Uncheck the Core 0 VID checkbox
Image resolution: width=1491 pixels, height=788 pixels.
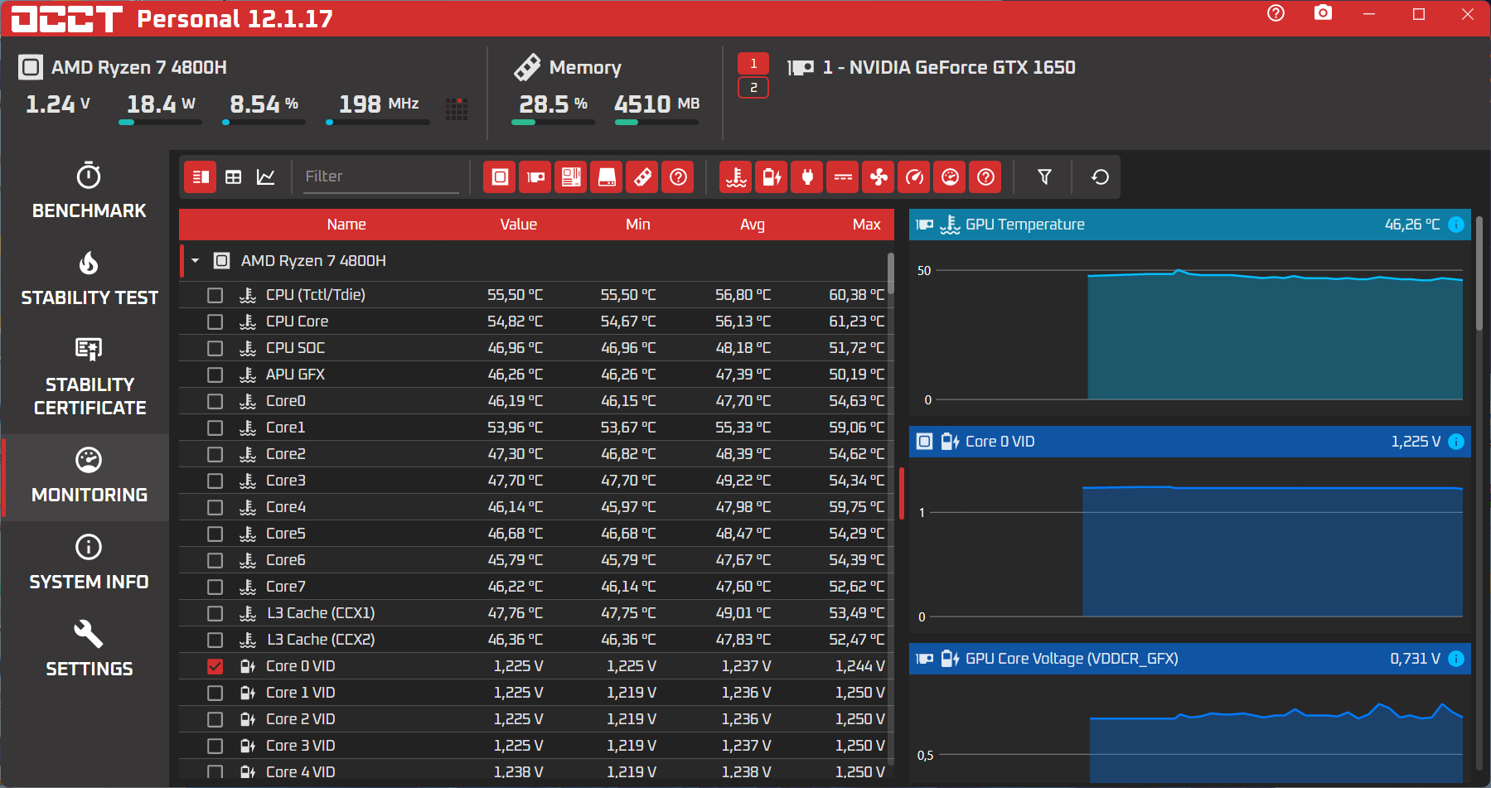215,666
